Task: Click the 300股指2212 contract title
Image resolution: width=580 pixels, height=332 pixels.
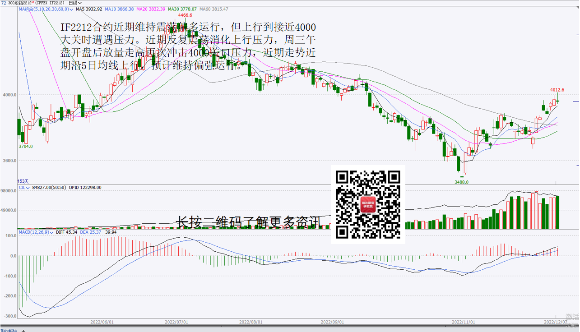Action: [20, 3]
